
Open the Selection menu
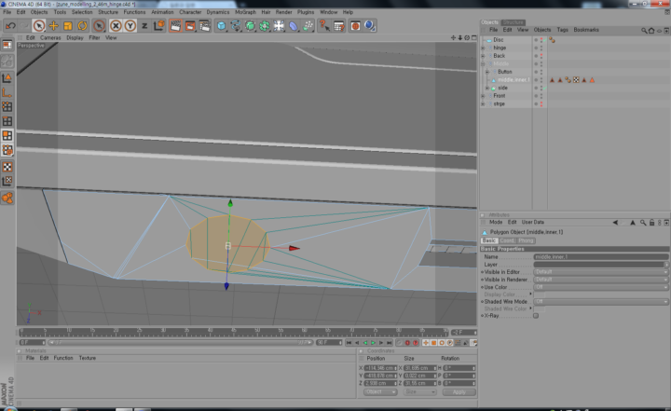point(82,12)
